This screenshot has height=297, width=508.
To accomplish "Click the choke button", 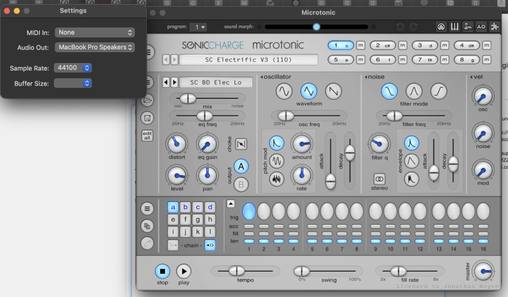I will pyautogui.click(x=241, y=144).
